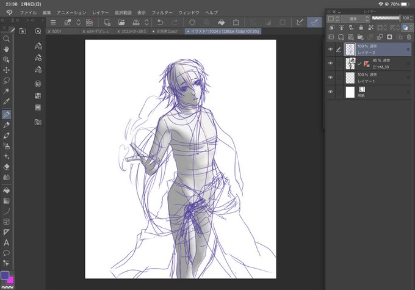Click the Undo arrow in command bar
The image size is (415, 290).
coord(160,22)
